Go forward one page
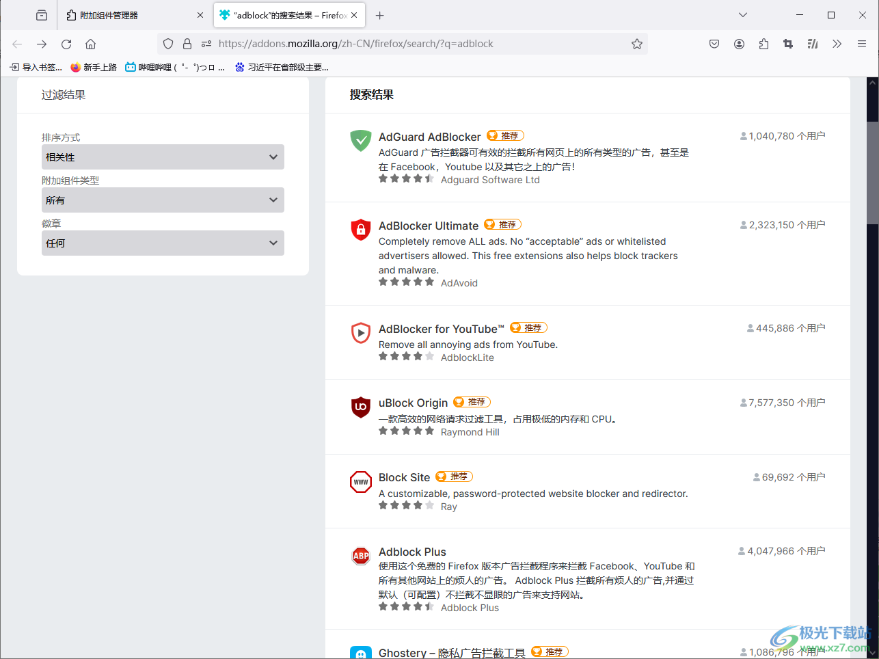 pos(42,44)
